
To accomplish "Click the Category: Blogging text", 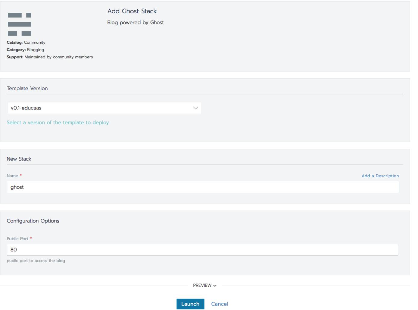I will tap(25, 50).
